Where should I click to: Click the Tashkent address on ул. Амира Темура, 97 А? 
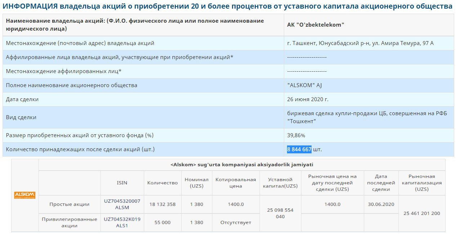tap(360, 43)
